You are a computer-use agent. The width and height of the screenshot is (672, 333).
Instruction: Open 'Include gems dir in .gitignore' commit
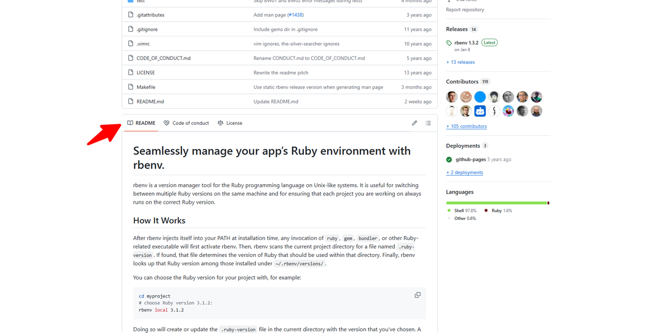(286, 29)
